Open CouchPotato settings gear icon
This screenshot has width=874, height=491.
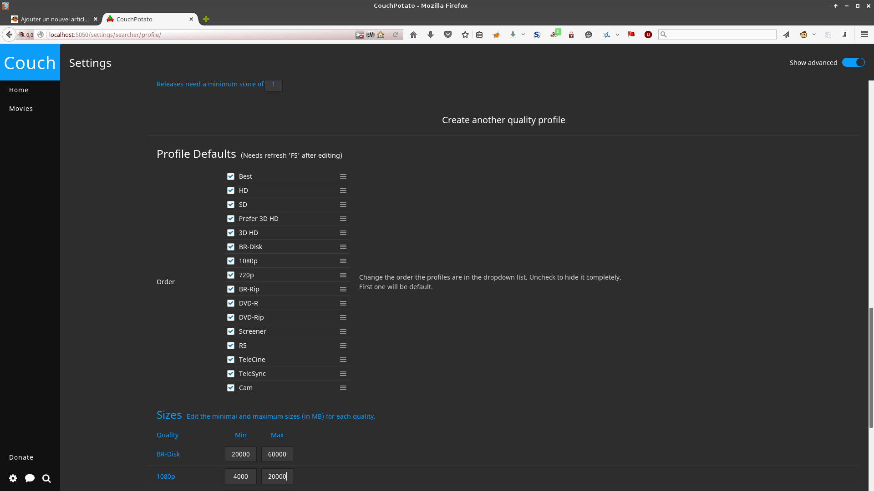pyautogui.click(x=13, y=478)
